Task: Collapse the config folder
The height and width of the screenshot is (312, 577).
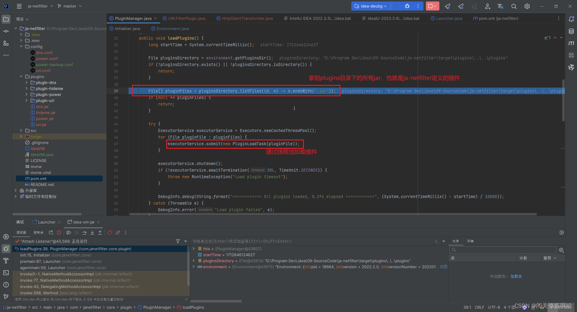Action: [x=21, y=46]
